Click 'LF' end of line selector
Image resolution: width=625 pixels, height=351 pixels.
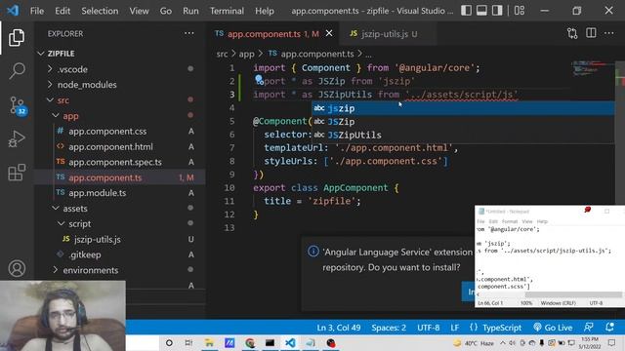454,328
